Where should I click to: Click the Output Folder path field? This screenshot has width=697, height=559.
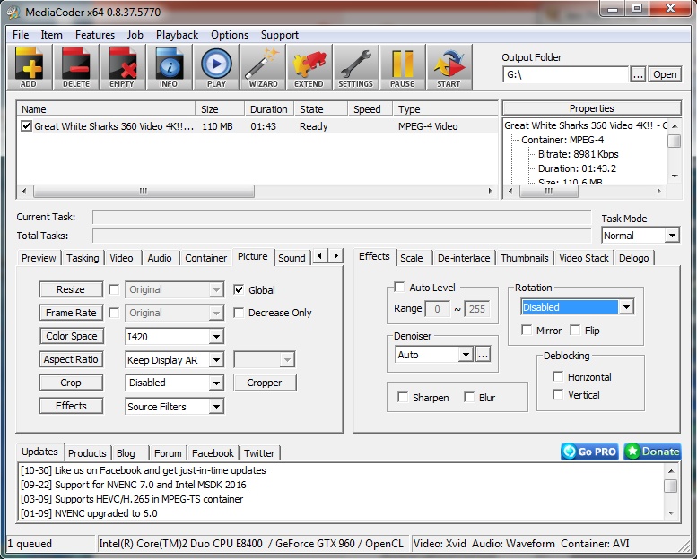pyautogui.click(x=565, y=74)
